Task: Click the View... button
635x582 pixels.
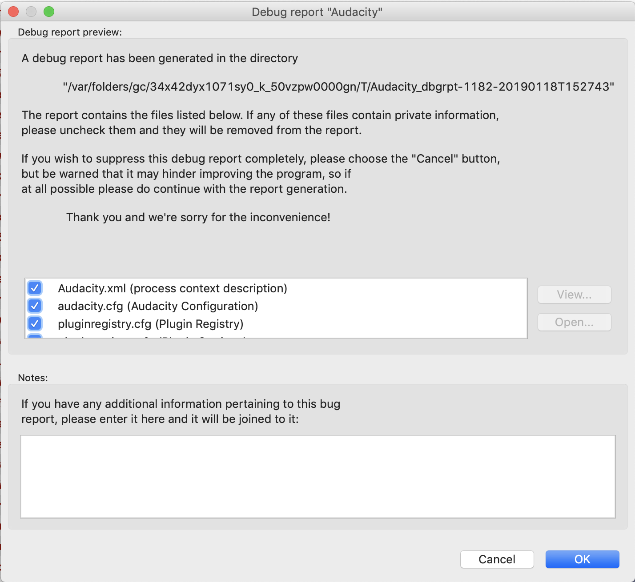Action: pyautogui.click(x=574, y=295)
